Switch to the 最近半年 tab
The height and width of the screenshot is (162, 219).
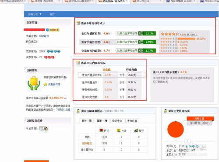click(117, 121)
